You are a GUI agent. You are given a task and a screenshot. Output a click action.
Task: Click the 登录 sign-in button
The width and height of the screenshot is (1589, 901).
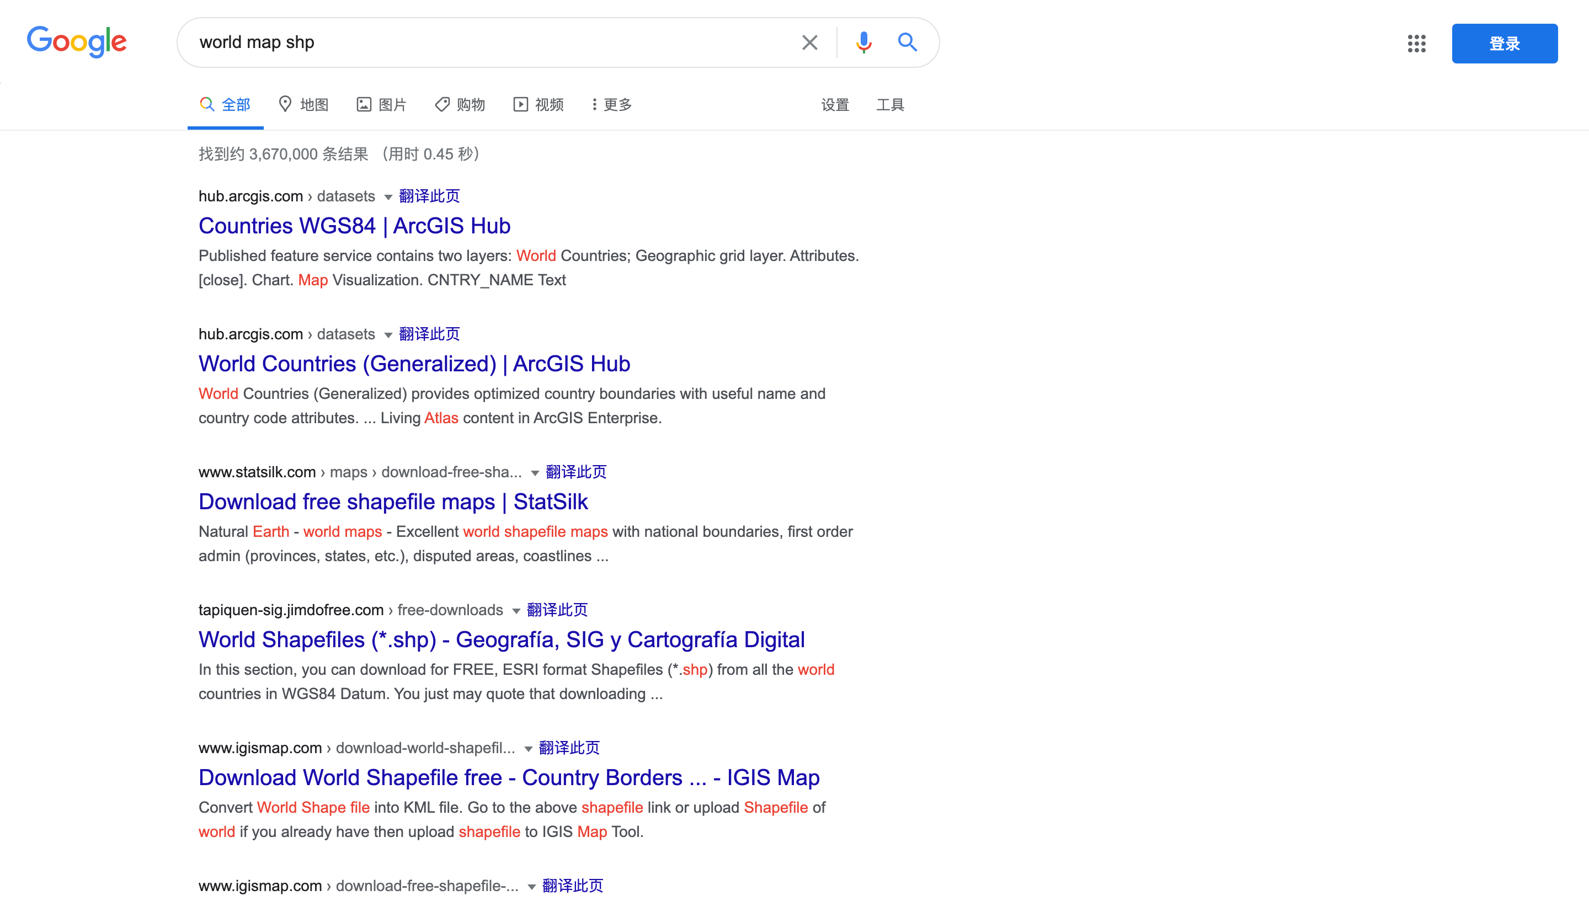point(1504,44)
